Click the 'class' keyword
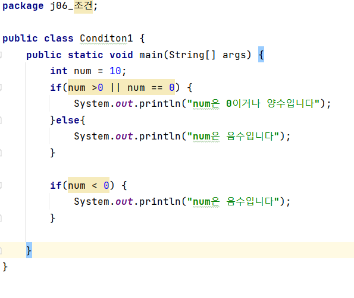 pos(59,39)
